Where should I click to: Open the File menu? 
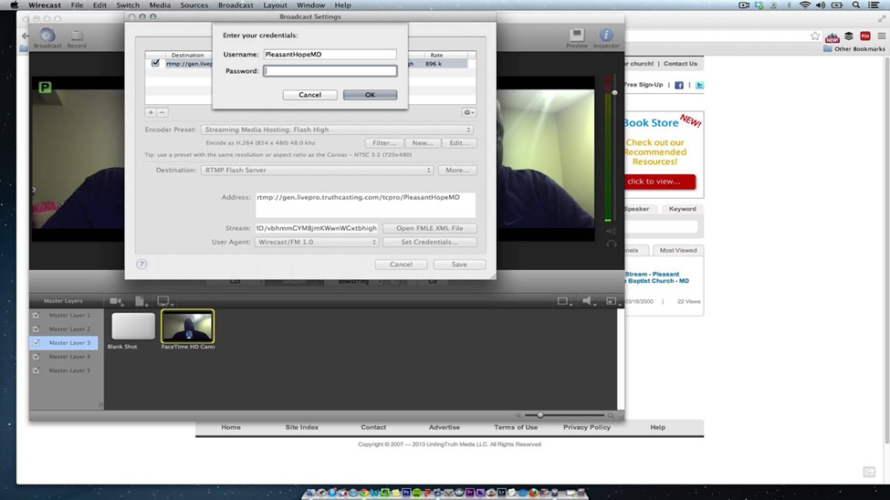click(x=77, y=5)
